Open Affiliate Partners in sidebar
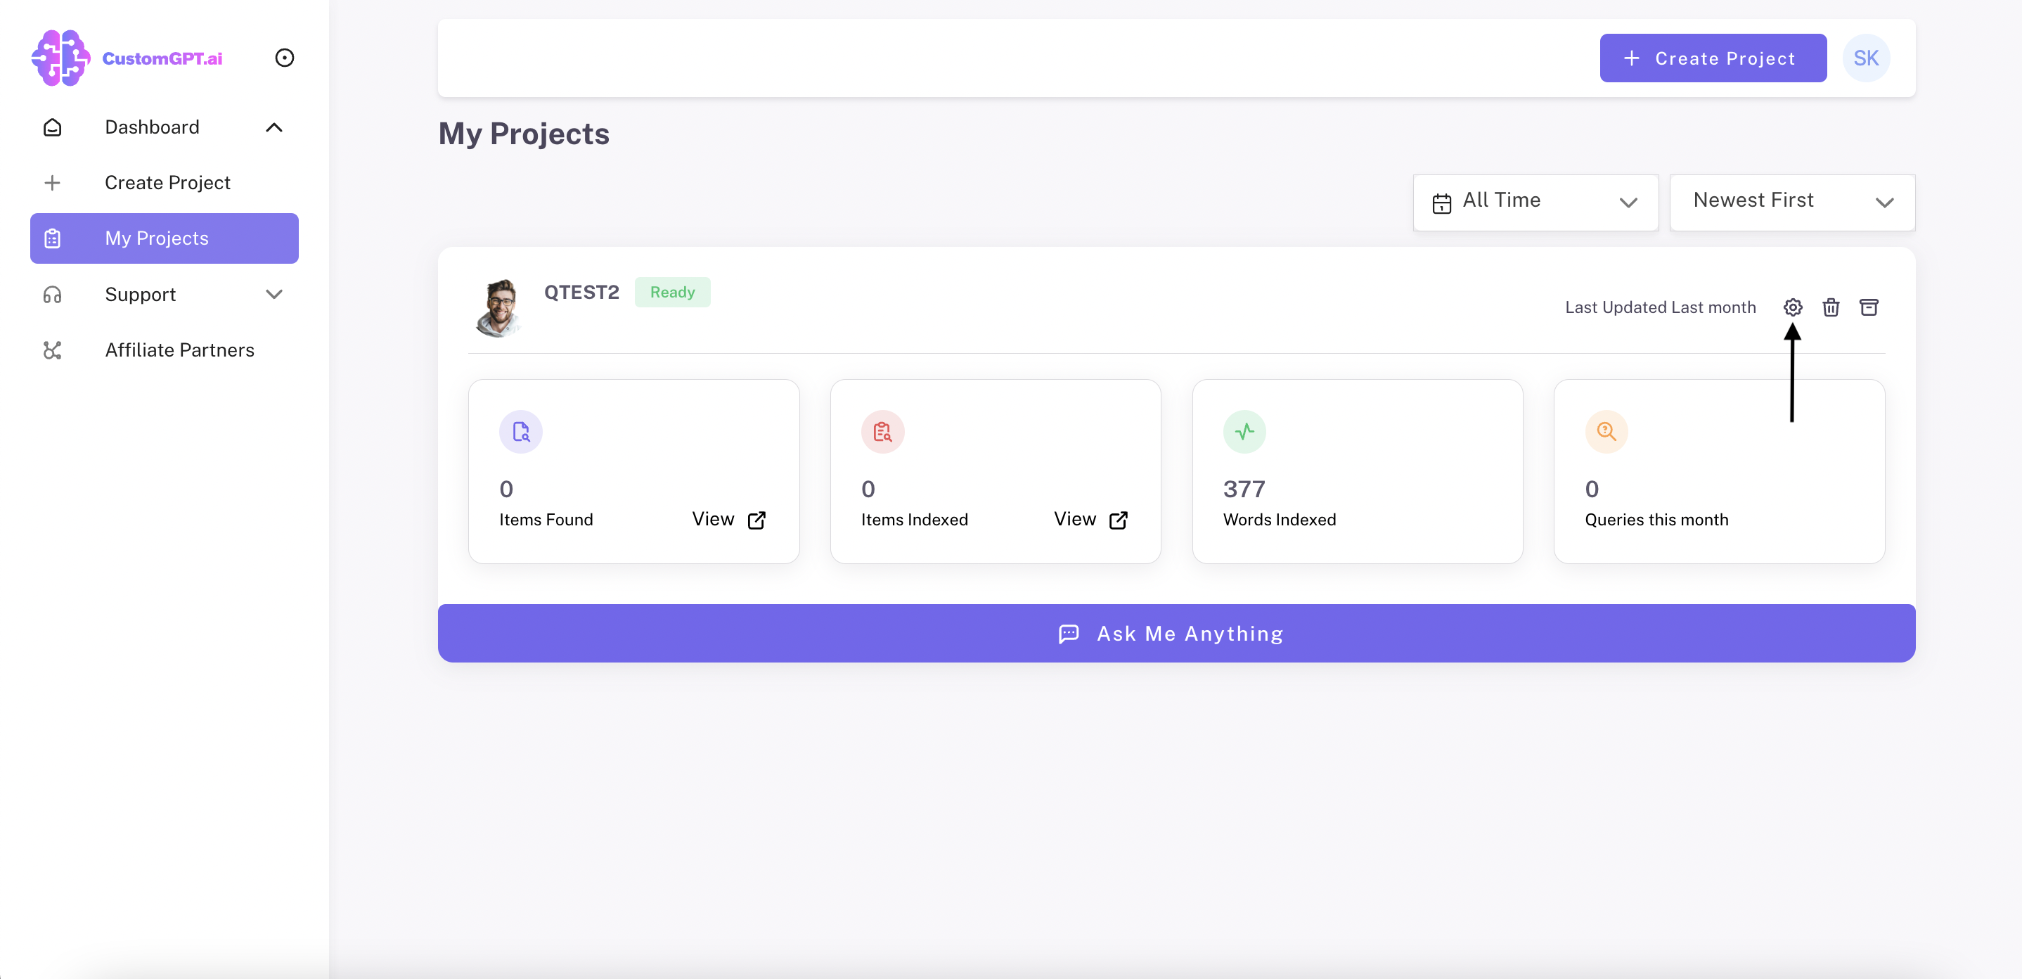The width and height of the screenshot is (2022, 979). tap(179, 350)
